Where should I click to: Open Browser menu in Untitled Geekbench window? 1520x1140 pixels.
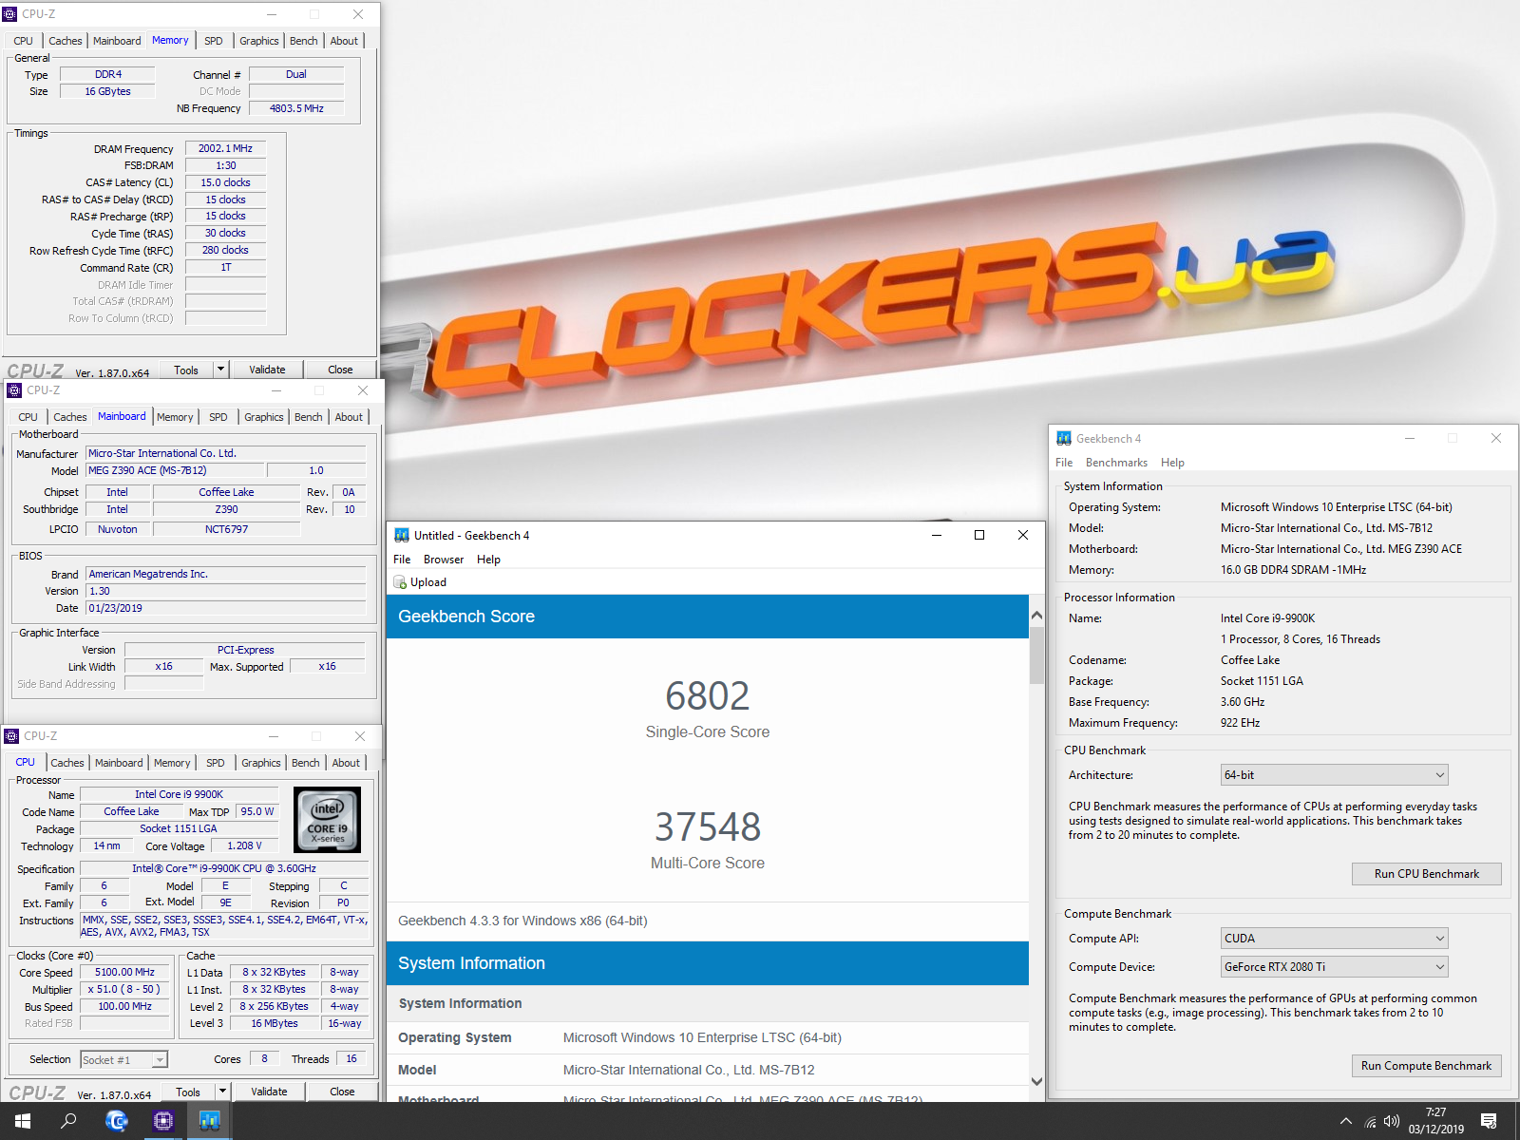(444, 560)
